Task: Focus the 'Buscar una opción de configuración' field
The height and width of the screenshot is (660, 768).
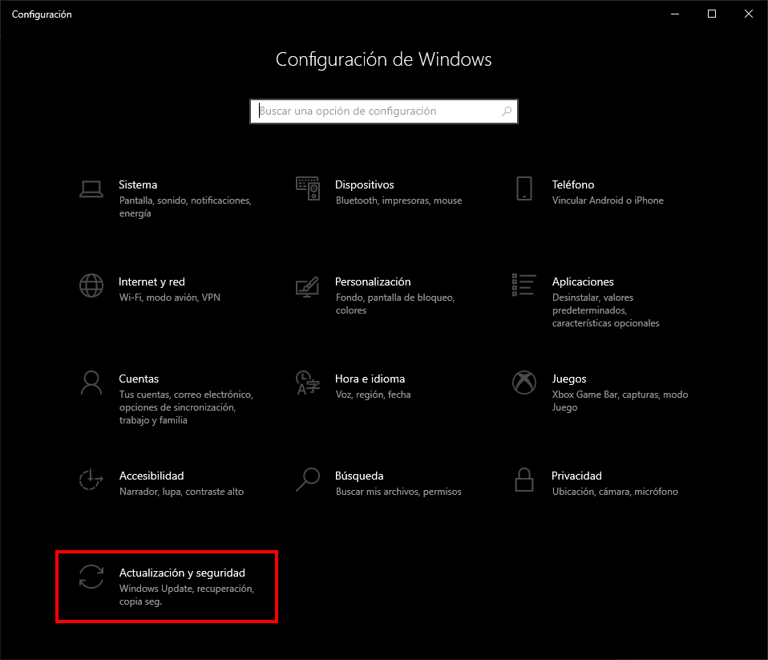Action: (377, 111)
